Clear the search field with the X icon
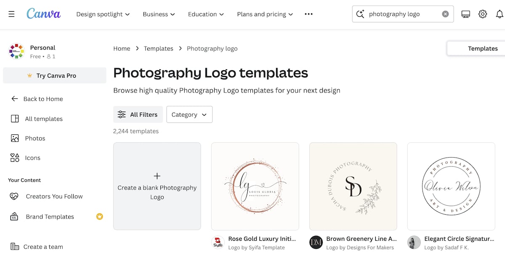 pyautogui.click(x=445, y=13)
